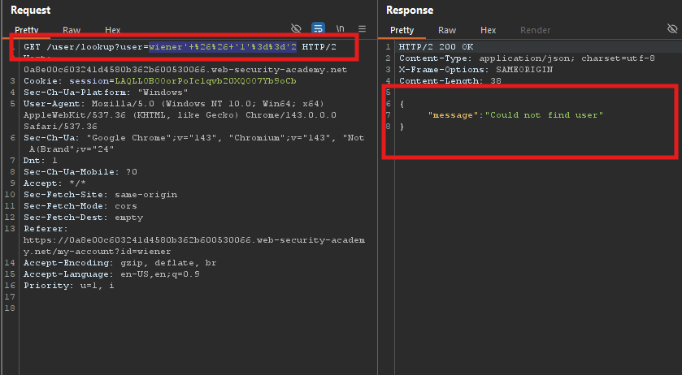Toggle show \n line breaks in Request

click(x=340, y=28)
